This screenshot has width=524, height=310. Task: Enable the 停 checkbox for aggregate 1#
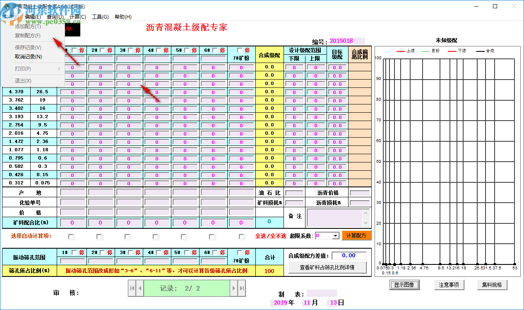[73, 50]
